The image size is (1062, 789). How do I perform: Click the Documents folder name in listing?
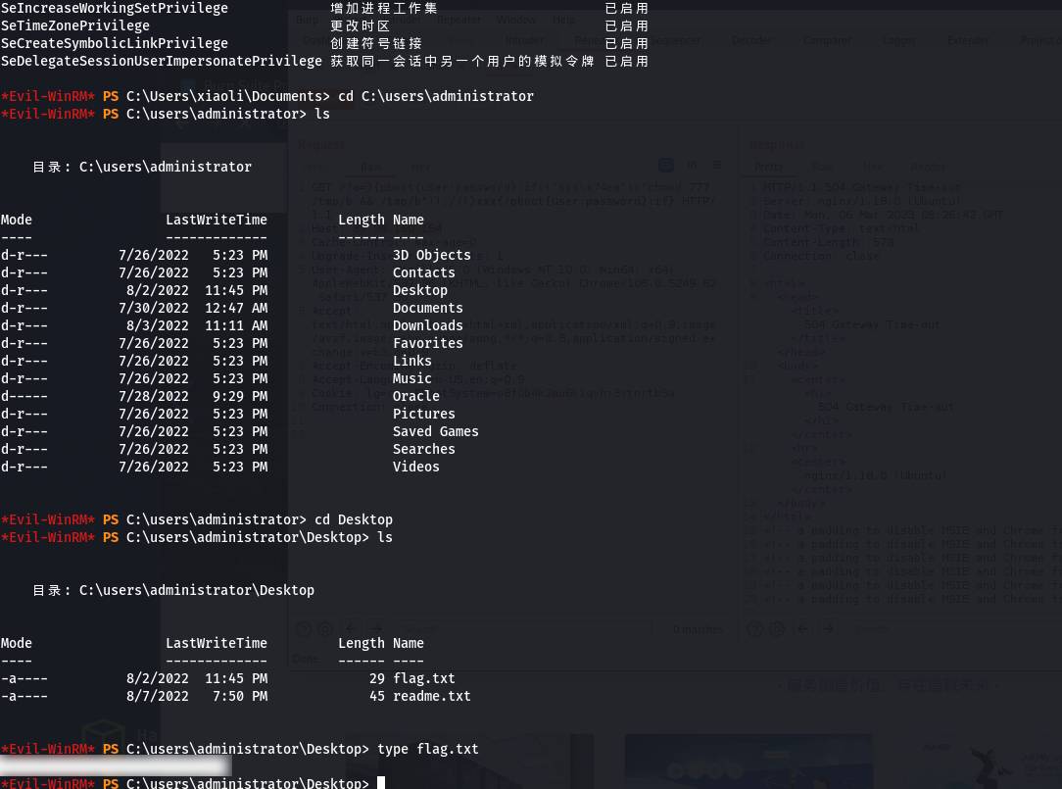(427, 308)
